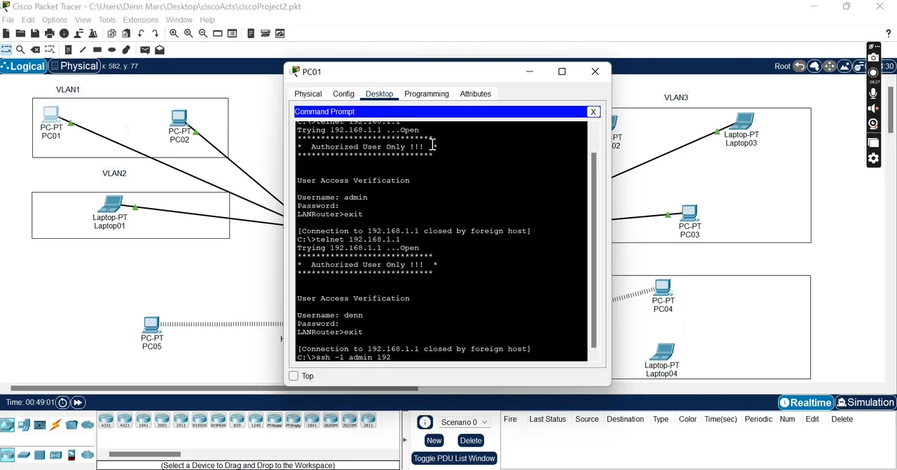897x470 pixels.
Task: Click the New scenario button
Action: [434, 441]
